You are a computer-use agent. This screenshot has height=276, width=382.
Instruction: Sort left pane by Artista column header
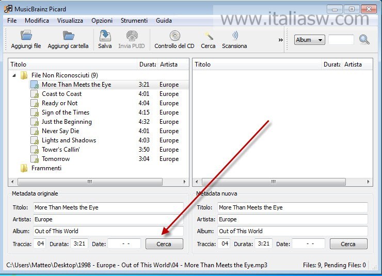[x=173, y=64]
